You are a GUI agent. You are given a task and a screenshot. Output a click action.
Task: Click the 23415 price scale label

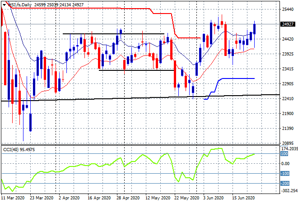coord(288,69)
